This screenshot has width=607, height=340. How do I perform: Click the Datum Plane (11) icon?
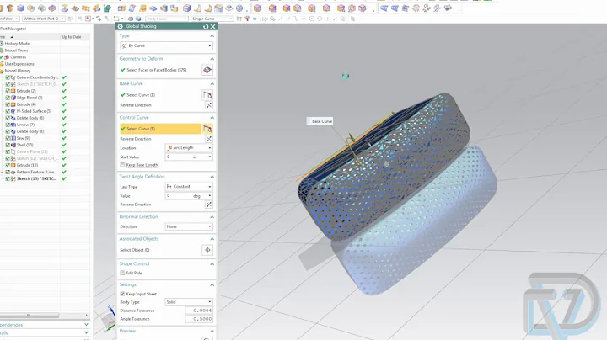coord(13,151)
